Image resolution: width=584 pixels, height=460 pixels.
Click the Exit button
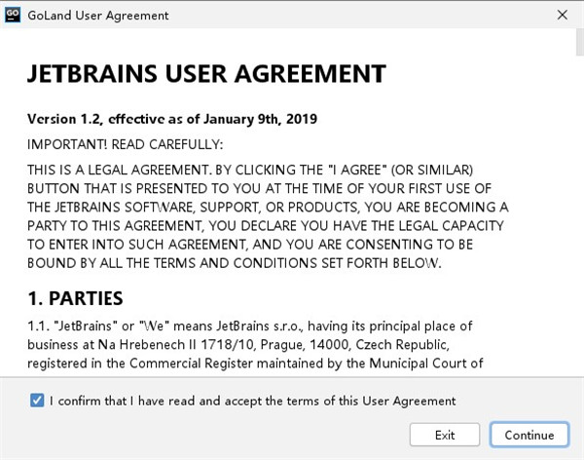pos(445,435)
